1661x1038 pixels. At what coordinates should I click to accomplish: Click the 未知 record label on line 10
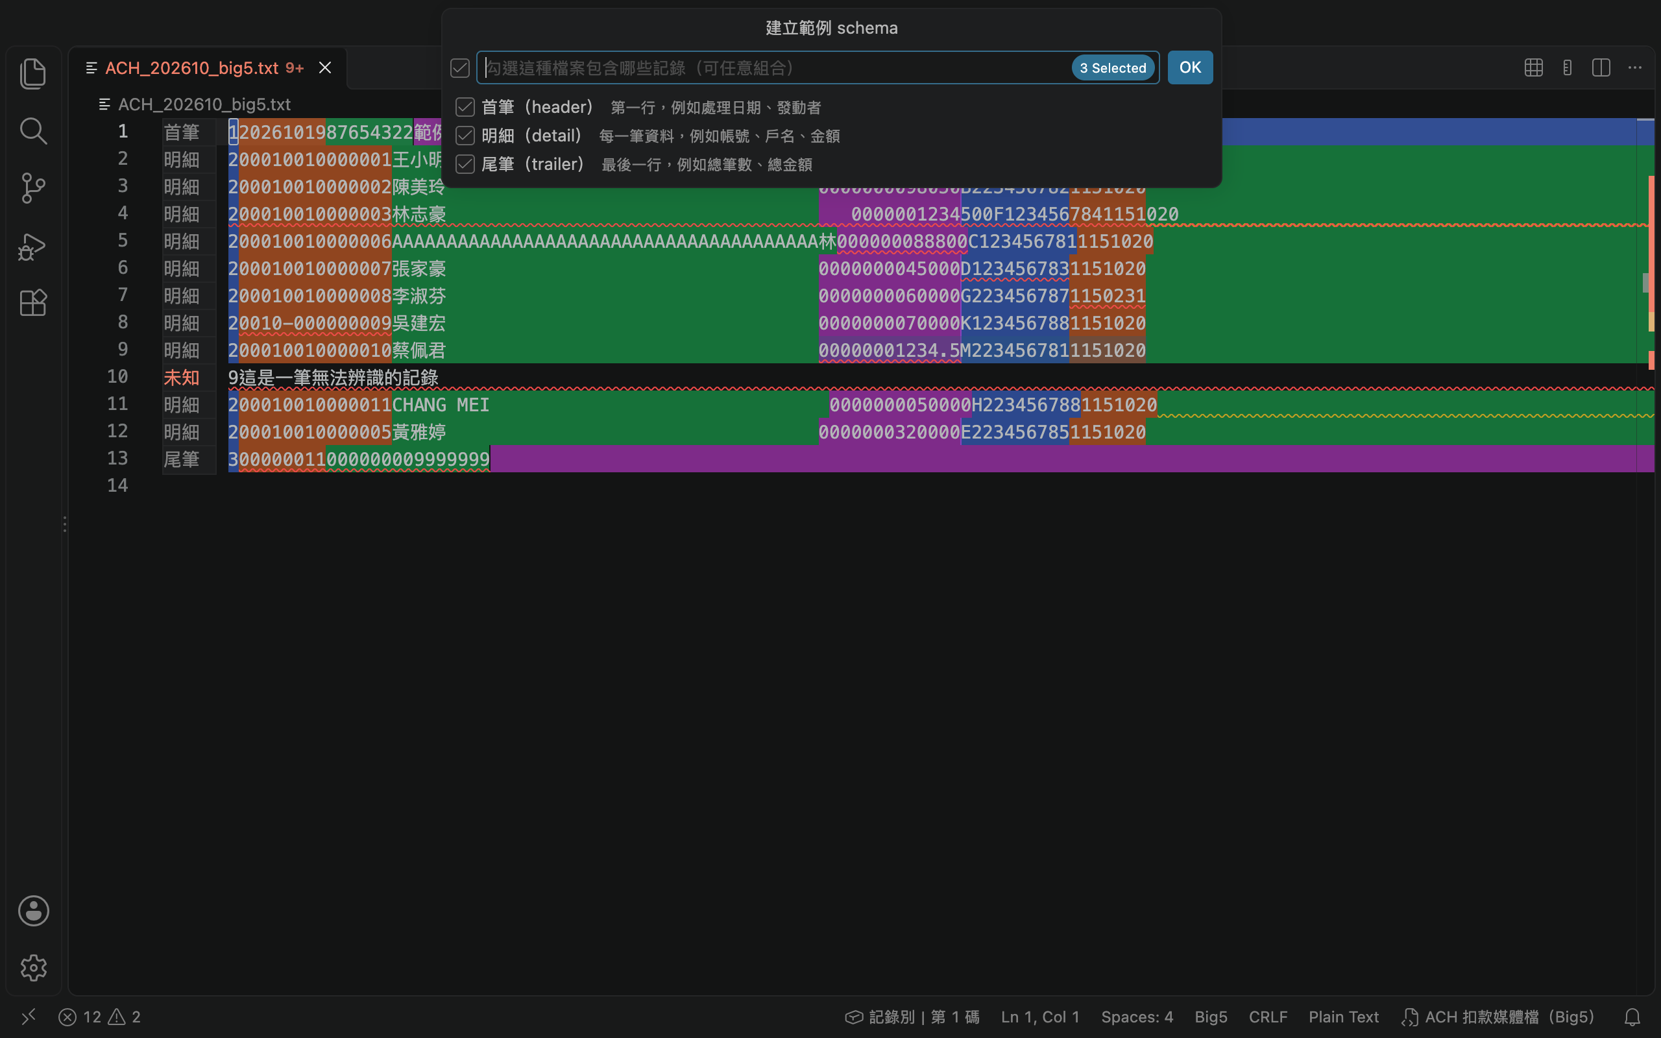181,378
